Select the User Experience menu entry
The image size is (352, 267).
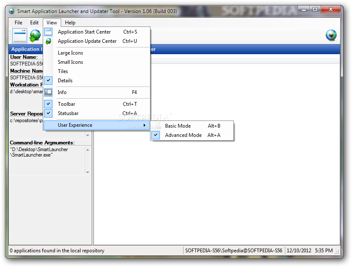(96, 125)
